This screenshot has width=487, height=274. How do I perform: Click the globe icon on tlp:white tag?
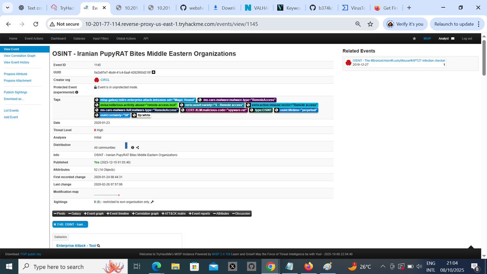click(x=134, y=115)
